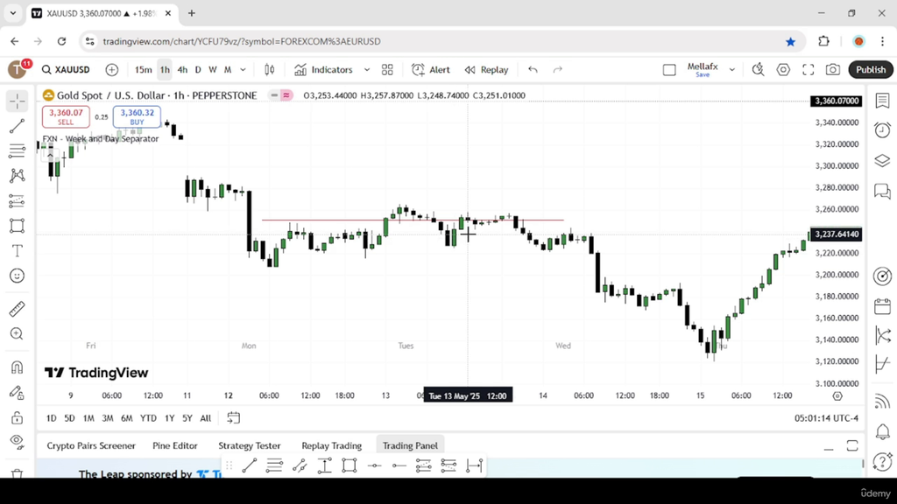The image size is (897, 504).
Task: Toggle lock all drawing tools
Action: (18, 417)
